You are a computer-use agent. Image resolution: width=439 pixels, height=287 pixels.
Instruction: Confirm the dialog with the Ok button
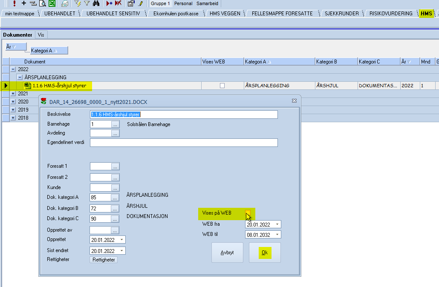[265, 253]
